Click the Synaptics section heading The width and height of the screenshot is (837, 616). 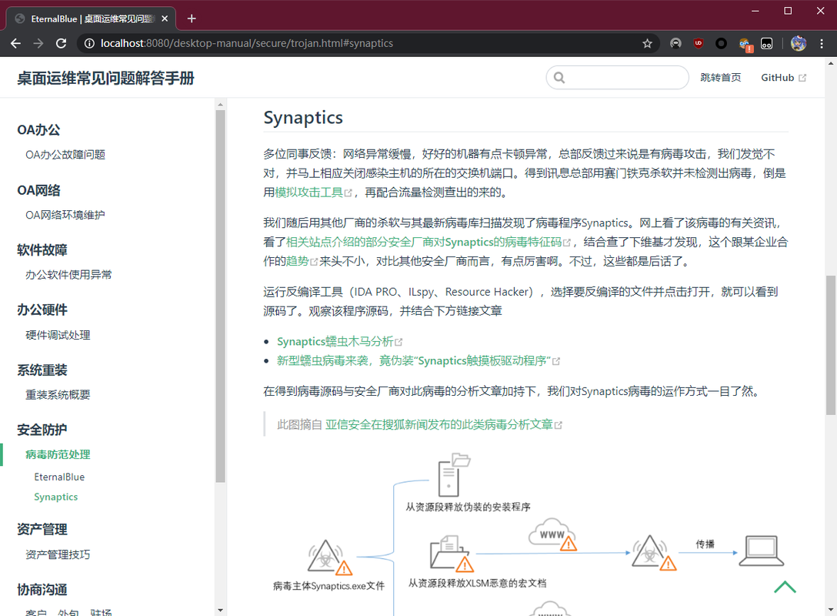(x=303, y=118)
